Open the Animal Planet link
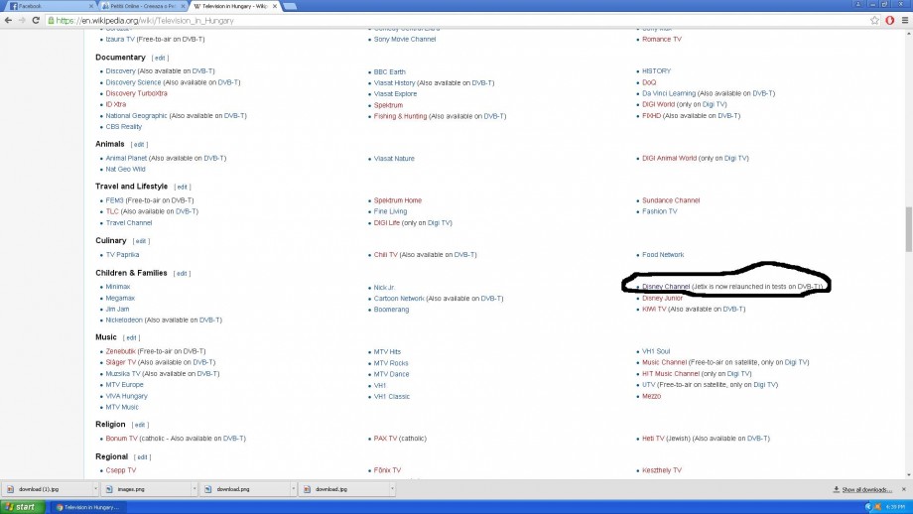913x514 pixels. pos(126,159)
